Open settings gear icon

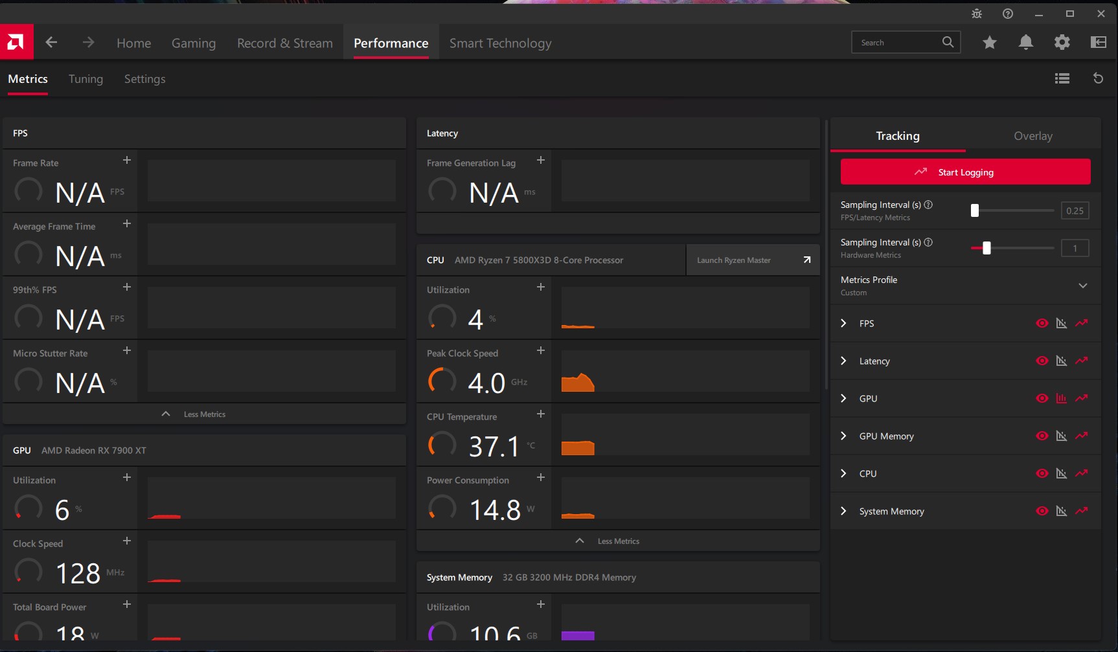click(x=1062, y=43)
